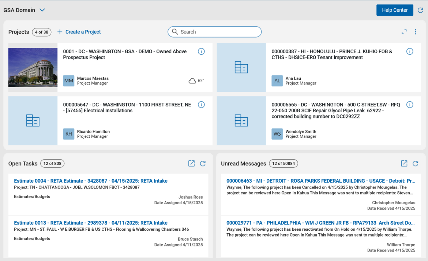Open info on the Washington DEMO Prospectus project

pyautogui.click(x=201, y=51)
